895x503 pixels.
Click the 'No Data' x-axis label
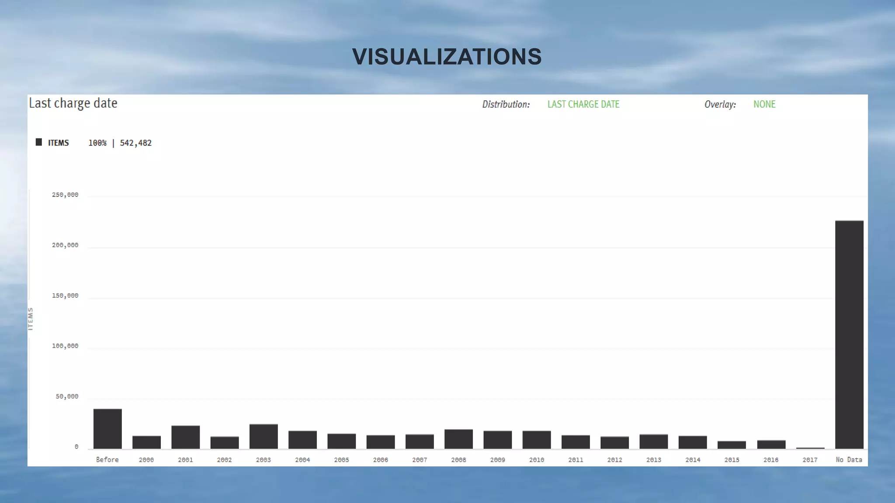click(x=849, y=460)
